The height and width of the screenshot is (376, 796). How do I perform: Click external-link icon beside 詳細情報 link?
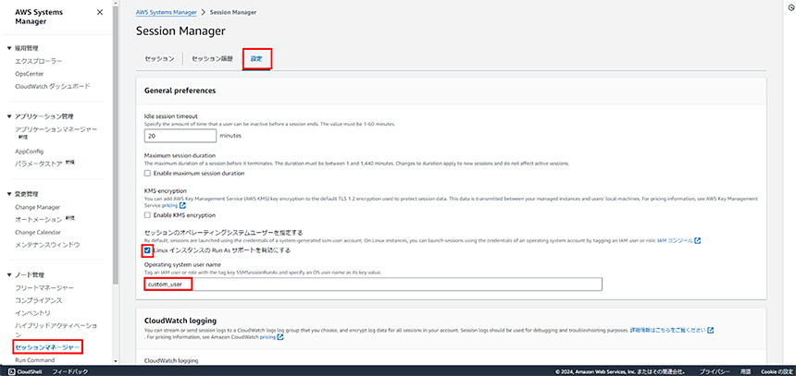point(711,330)
